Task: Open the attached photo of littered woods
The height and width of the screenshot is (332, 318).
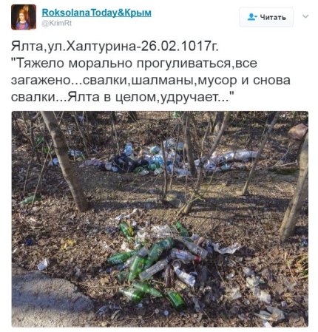Action: click(x=160, y=219)
